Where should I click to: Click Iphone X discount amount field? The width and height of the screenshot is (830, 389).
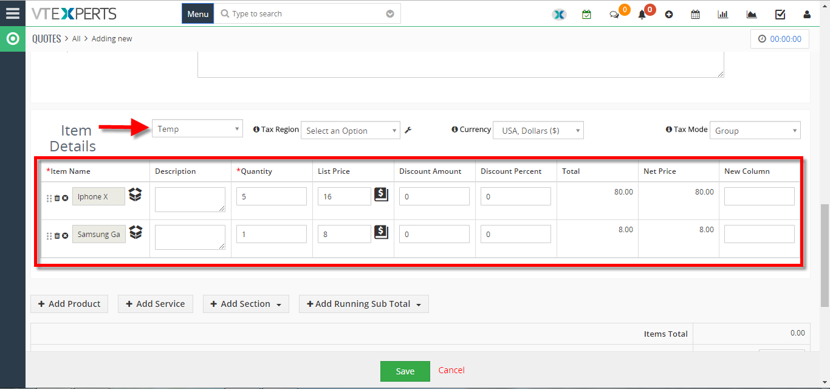click(x=434, y=196)
